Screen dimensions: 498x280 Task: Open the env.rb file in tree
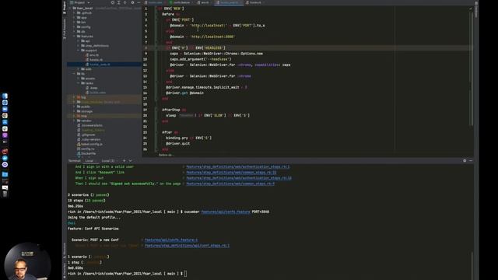[92, 55]
